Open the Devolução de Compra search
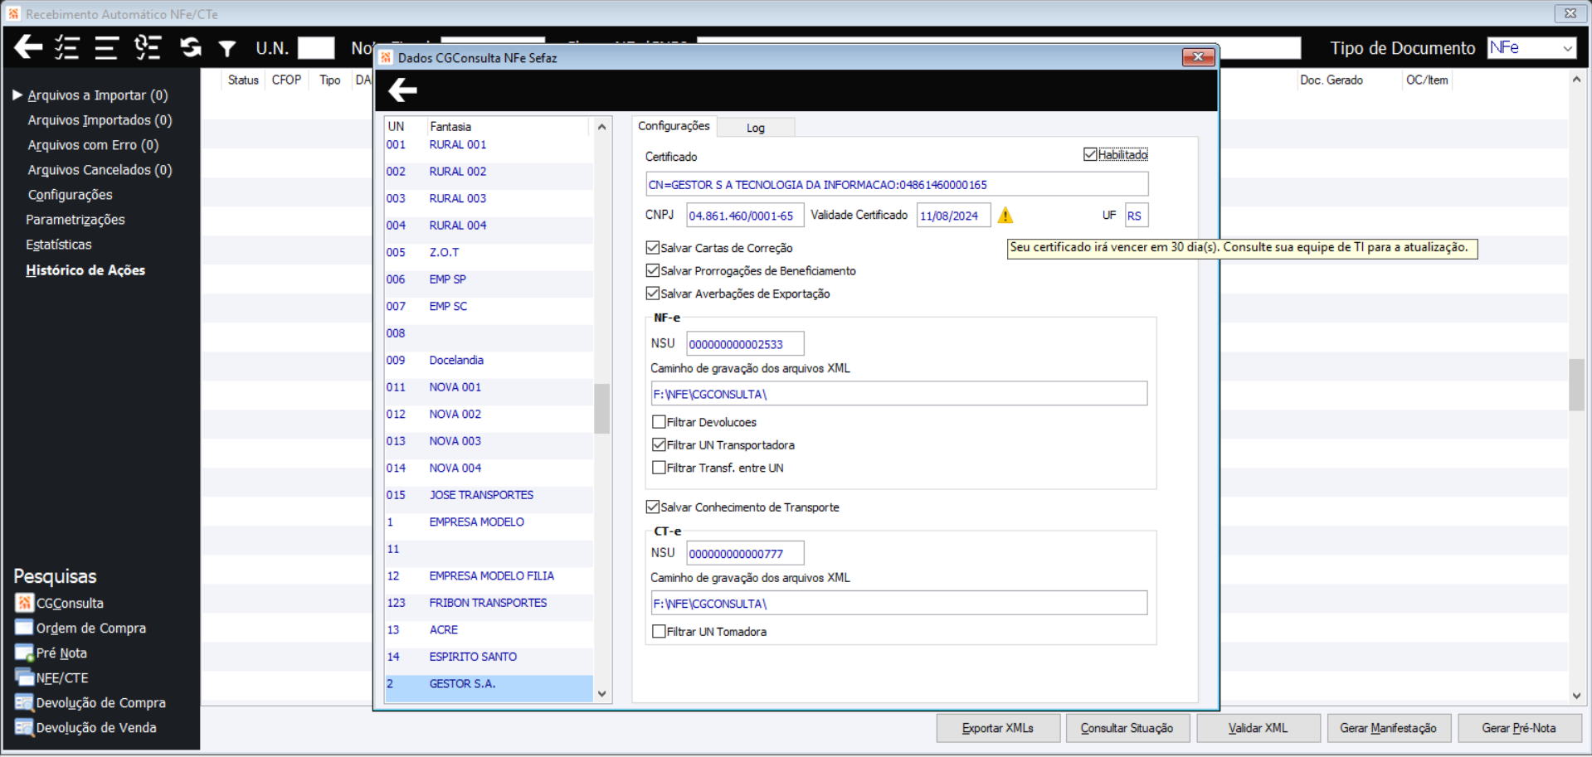The image size is (1592, 757). [x=90, y=702]
